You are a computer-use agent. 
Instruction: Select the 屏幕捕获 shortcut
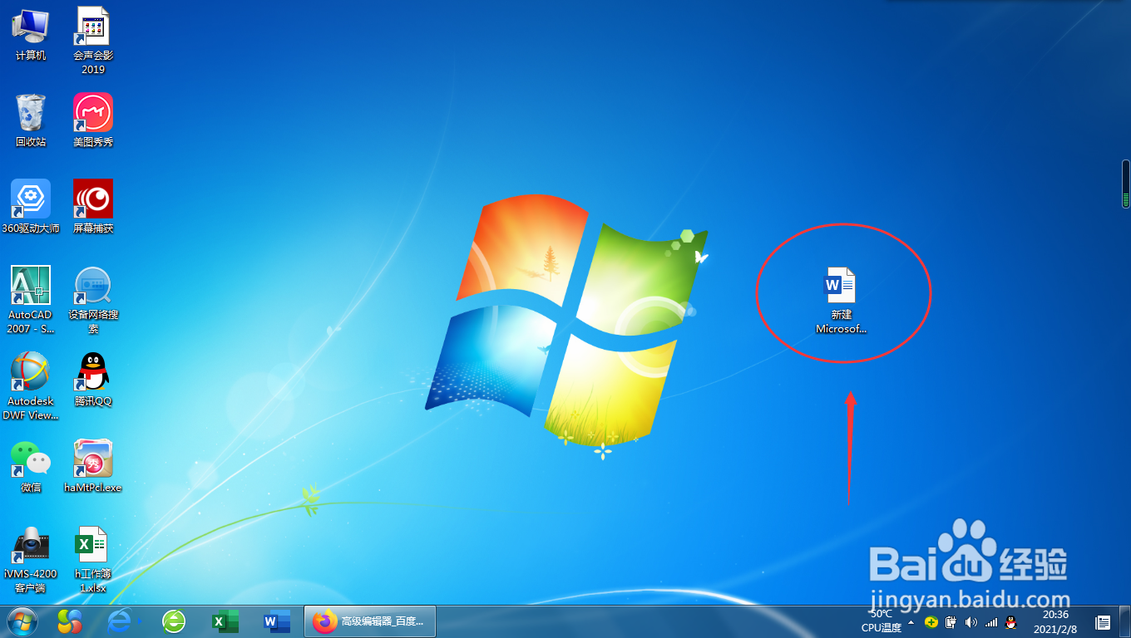(x=93, y=206)
